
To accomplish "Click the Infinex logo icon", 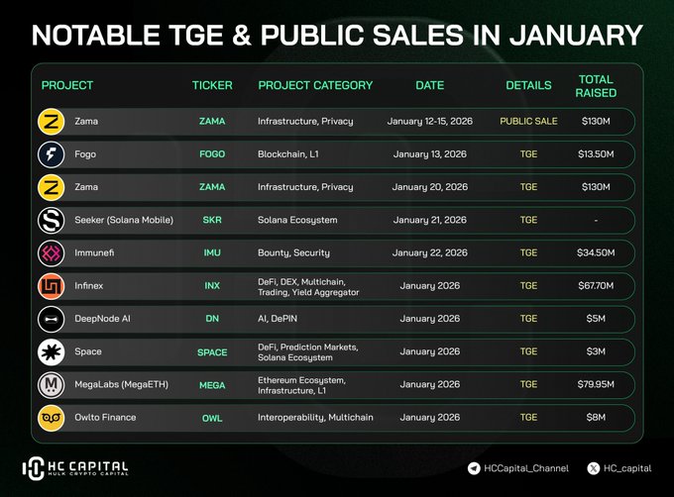I will click(52, 286).
